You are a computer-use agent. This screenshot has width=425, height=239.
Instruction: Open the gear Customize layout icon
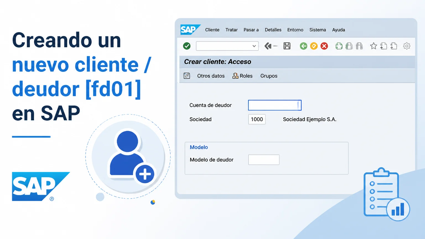(x=407, y=46)
